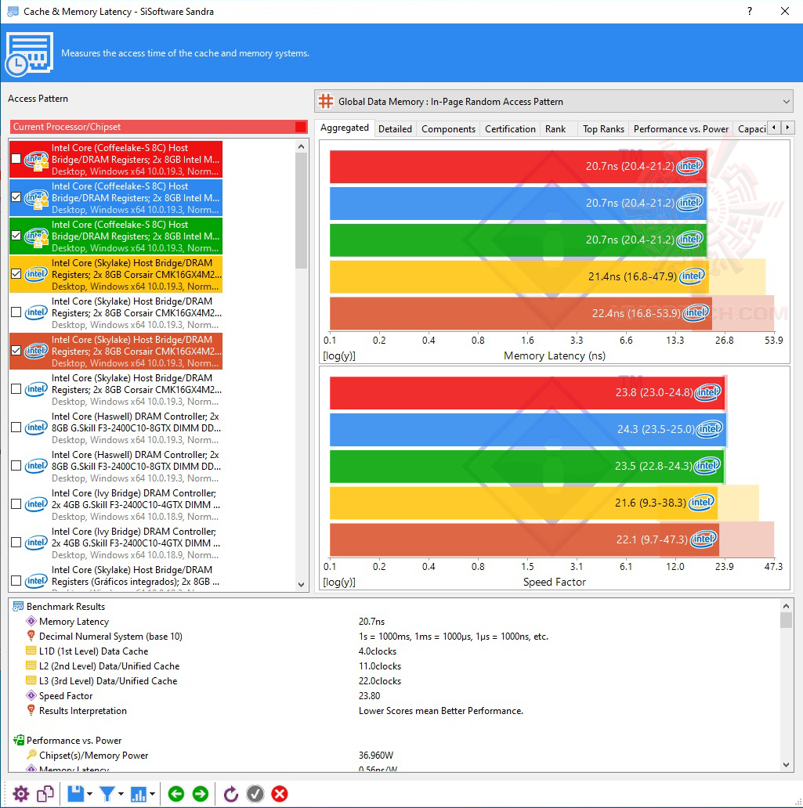Click red color swatch in Current Processor/Chipset bar
Viewport: 803px width, 808px height.
(300, 127)
